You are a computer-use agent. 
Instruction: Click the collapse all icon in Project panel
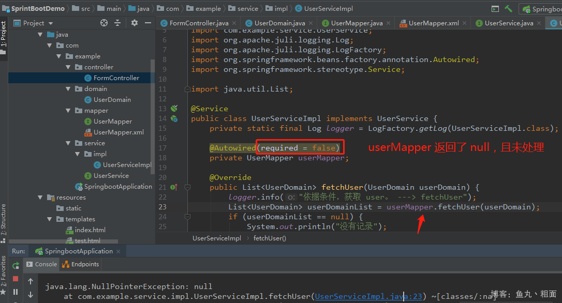click(x=117, y=23)
